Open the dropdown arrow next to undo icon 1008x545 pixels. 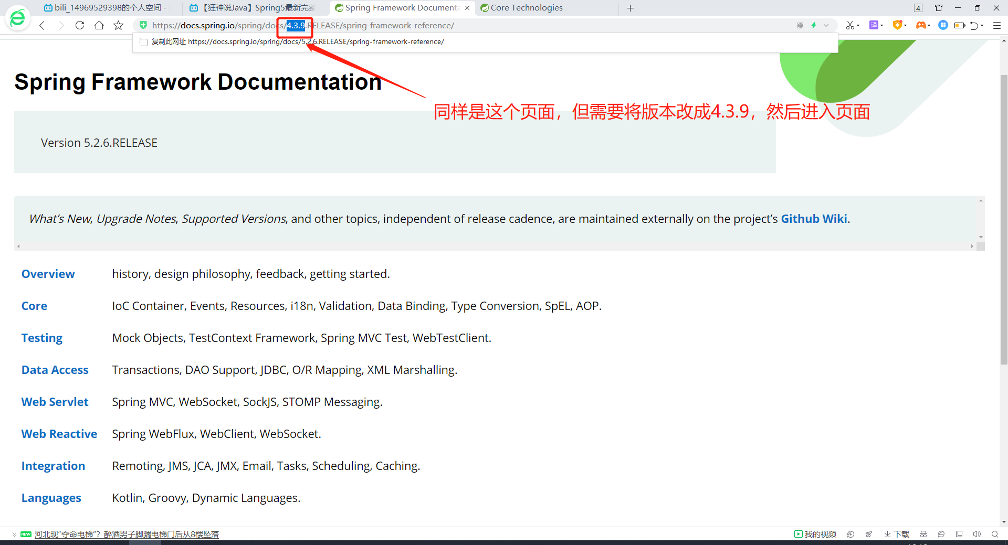(x=982, y=25)
